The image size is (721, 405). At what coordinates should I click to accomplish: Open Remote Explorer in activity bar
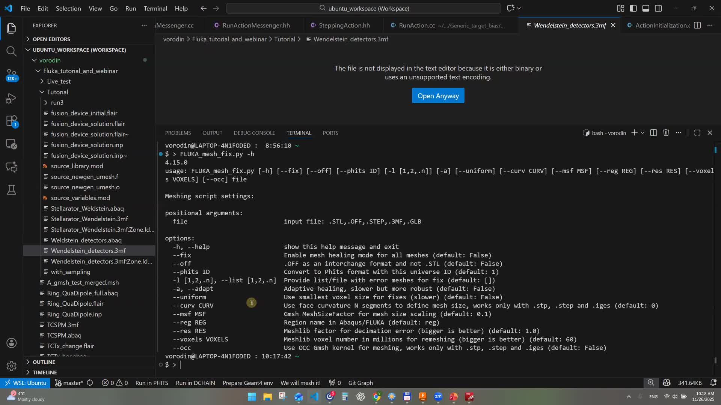pyautogui.click(x=11, y=144)
